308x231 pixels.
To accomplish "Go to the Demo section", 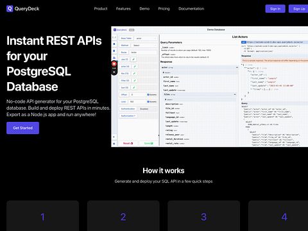I will (x=144, y=8).
